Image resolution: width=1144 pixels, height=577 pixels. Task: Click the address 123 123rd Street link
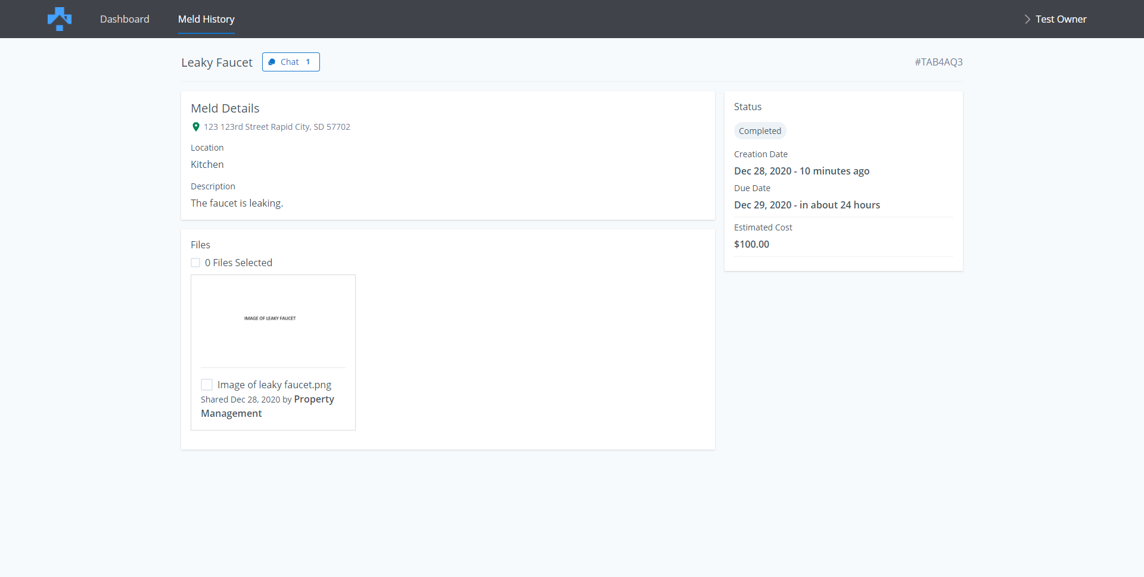(x=276, y=127)
